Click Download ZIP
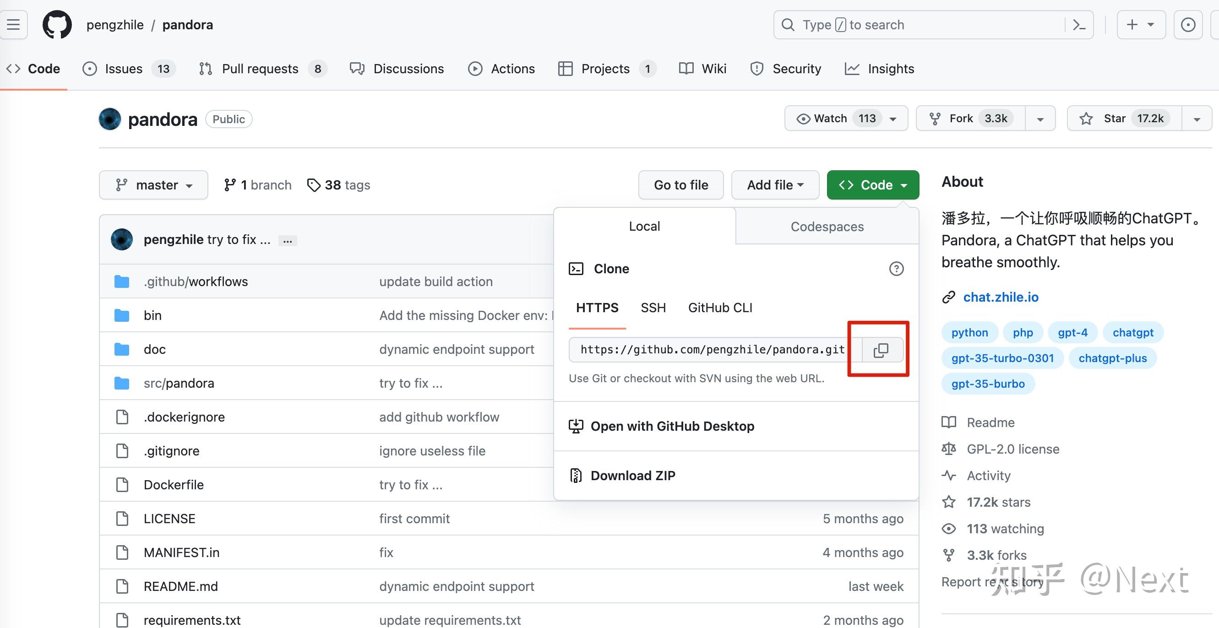 (x=632, y=475)
